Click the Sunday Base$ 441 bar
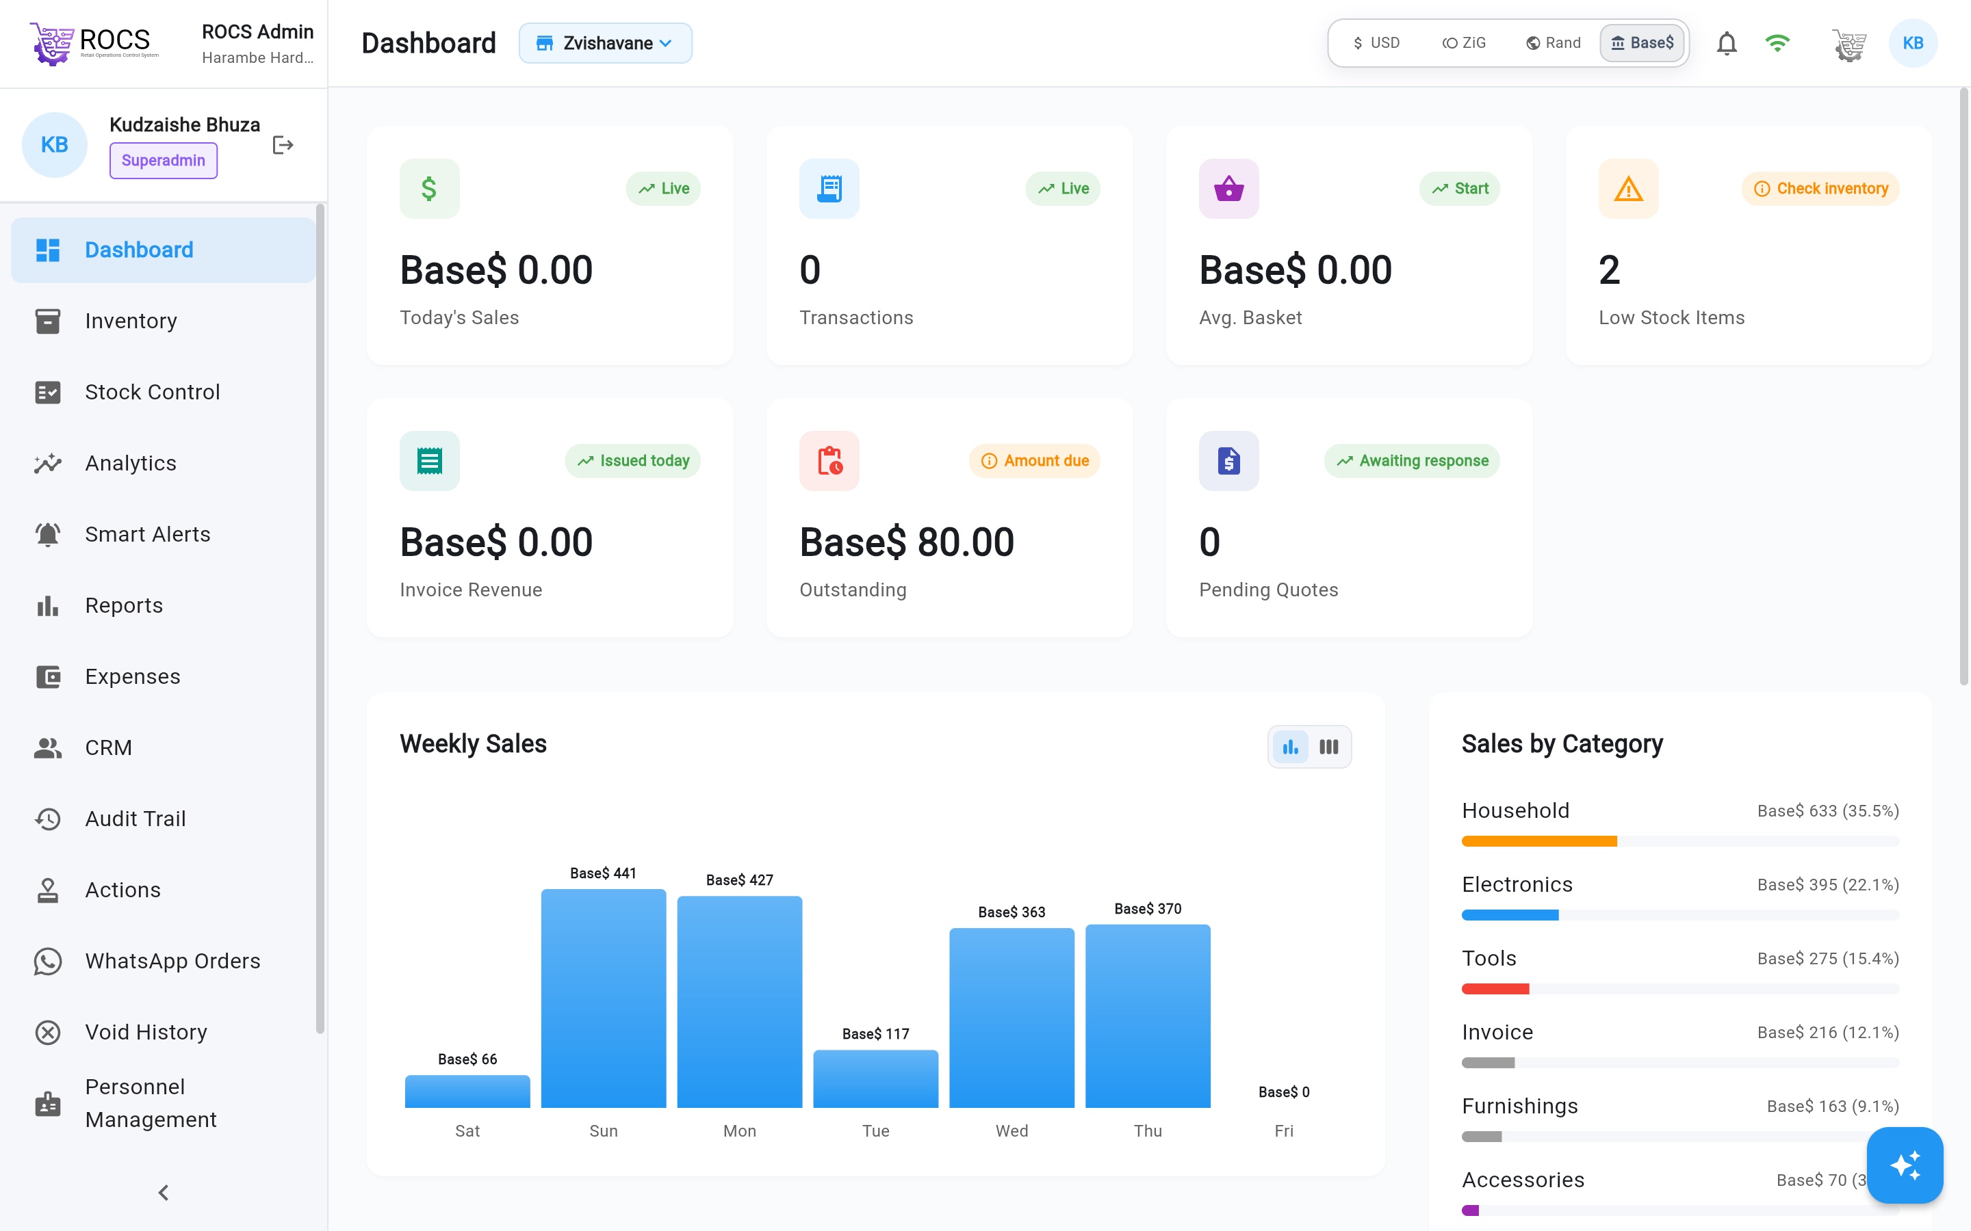Screen dimensions: 1971x1231 604,998
